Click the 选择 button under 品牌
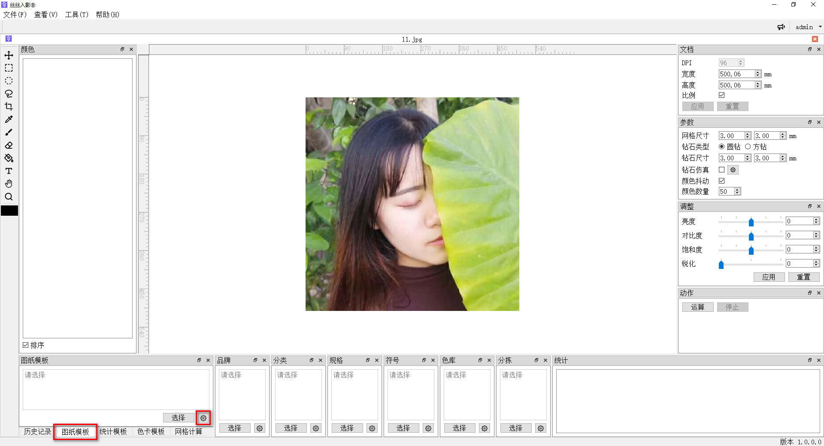 234,428
